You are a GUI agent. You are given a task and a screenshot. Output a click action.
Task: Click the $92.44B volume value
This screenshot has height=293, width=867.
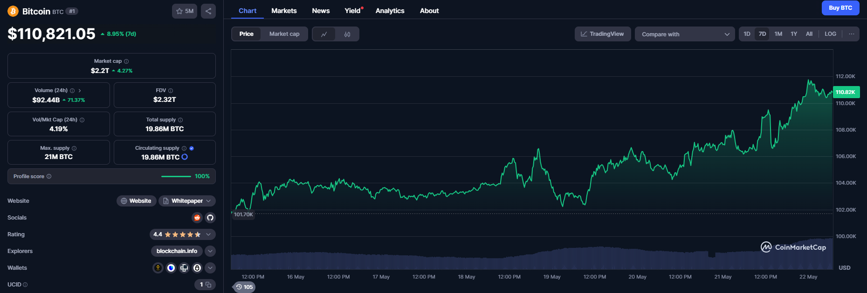46,100
